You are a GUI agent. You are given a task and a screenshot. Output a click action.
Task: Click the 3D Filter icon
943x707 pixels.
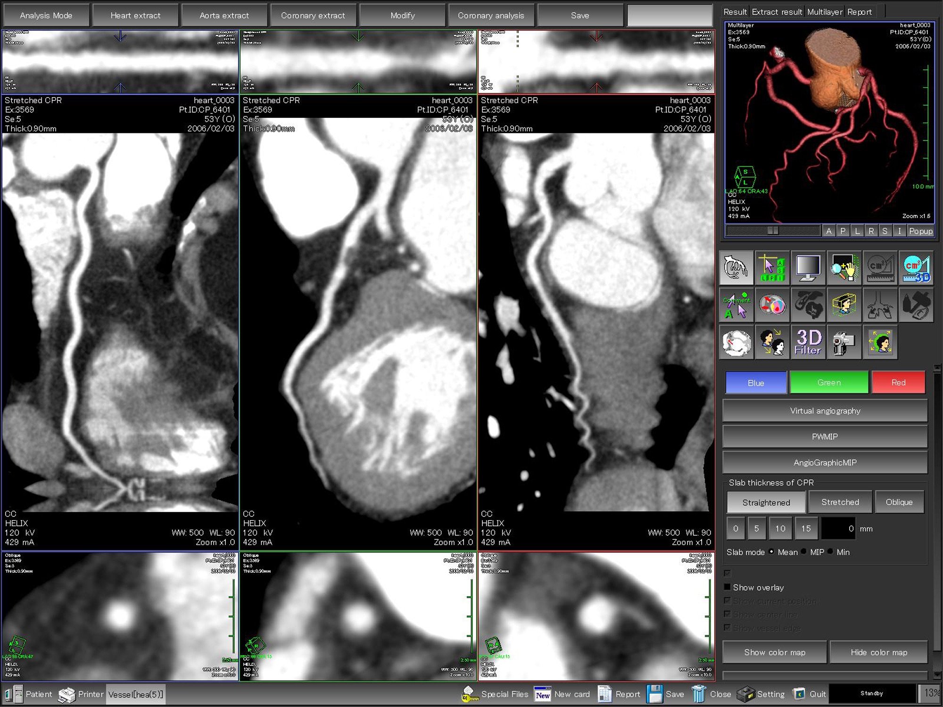[x=808, y=342]
